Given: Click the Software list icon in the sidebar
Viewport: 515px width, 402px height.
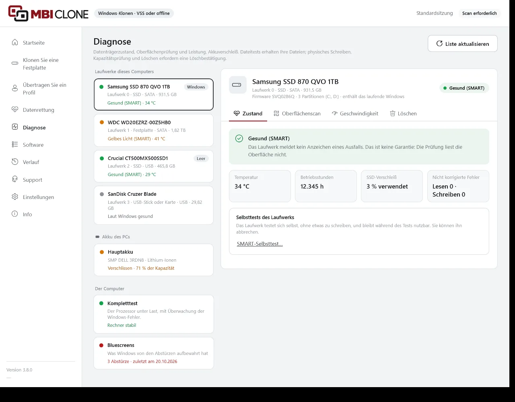Looking at the screenshot, I should point(15,144).
